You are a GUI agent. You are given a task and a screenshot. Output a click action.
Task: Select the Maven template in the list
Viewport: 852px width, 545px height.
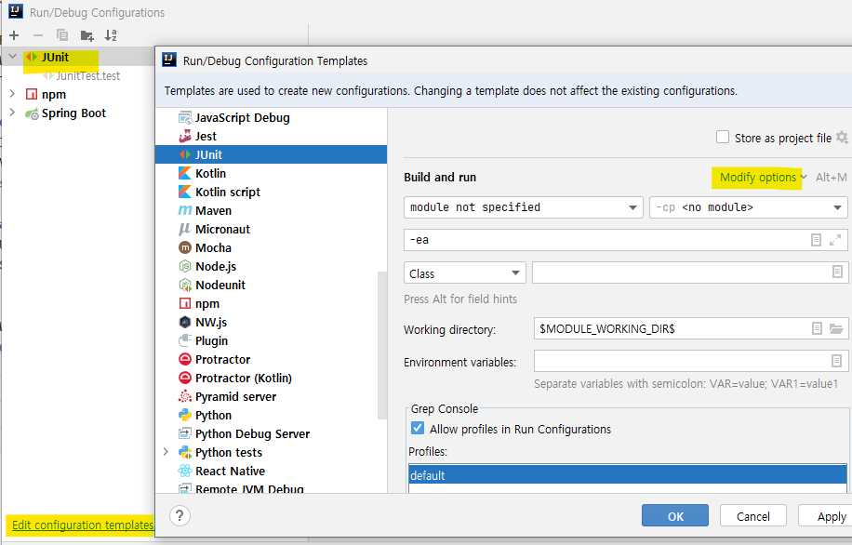tap(211, 210)
